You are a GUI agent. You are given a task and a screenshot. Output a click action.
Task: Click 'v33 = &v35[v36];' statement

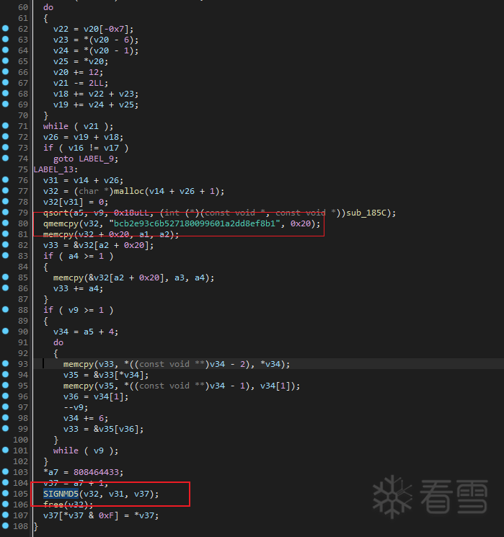pyautogui.click(x=104, y=429)
